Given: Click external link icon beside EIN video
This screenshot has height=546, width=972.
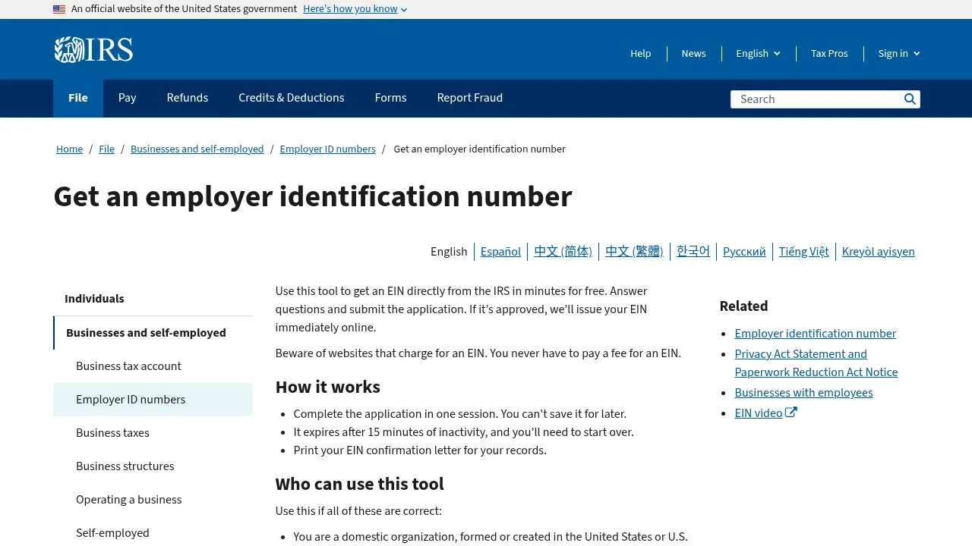Looking at the screenshot, I should pyautogui.click(x=791, y=413).
